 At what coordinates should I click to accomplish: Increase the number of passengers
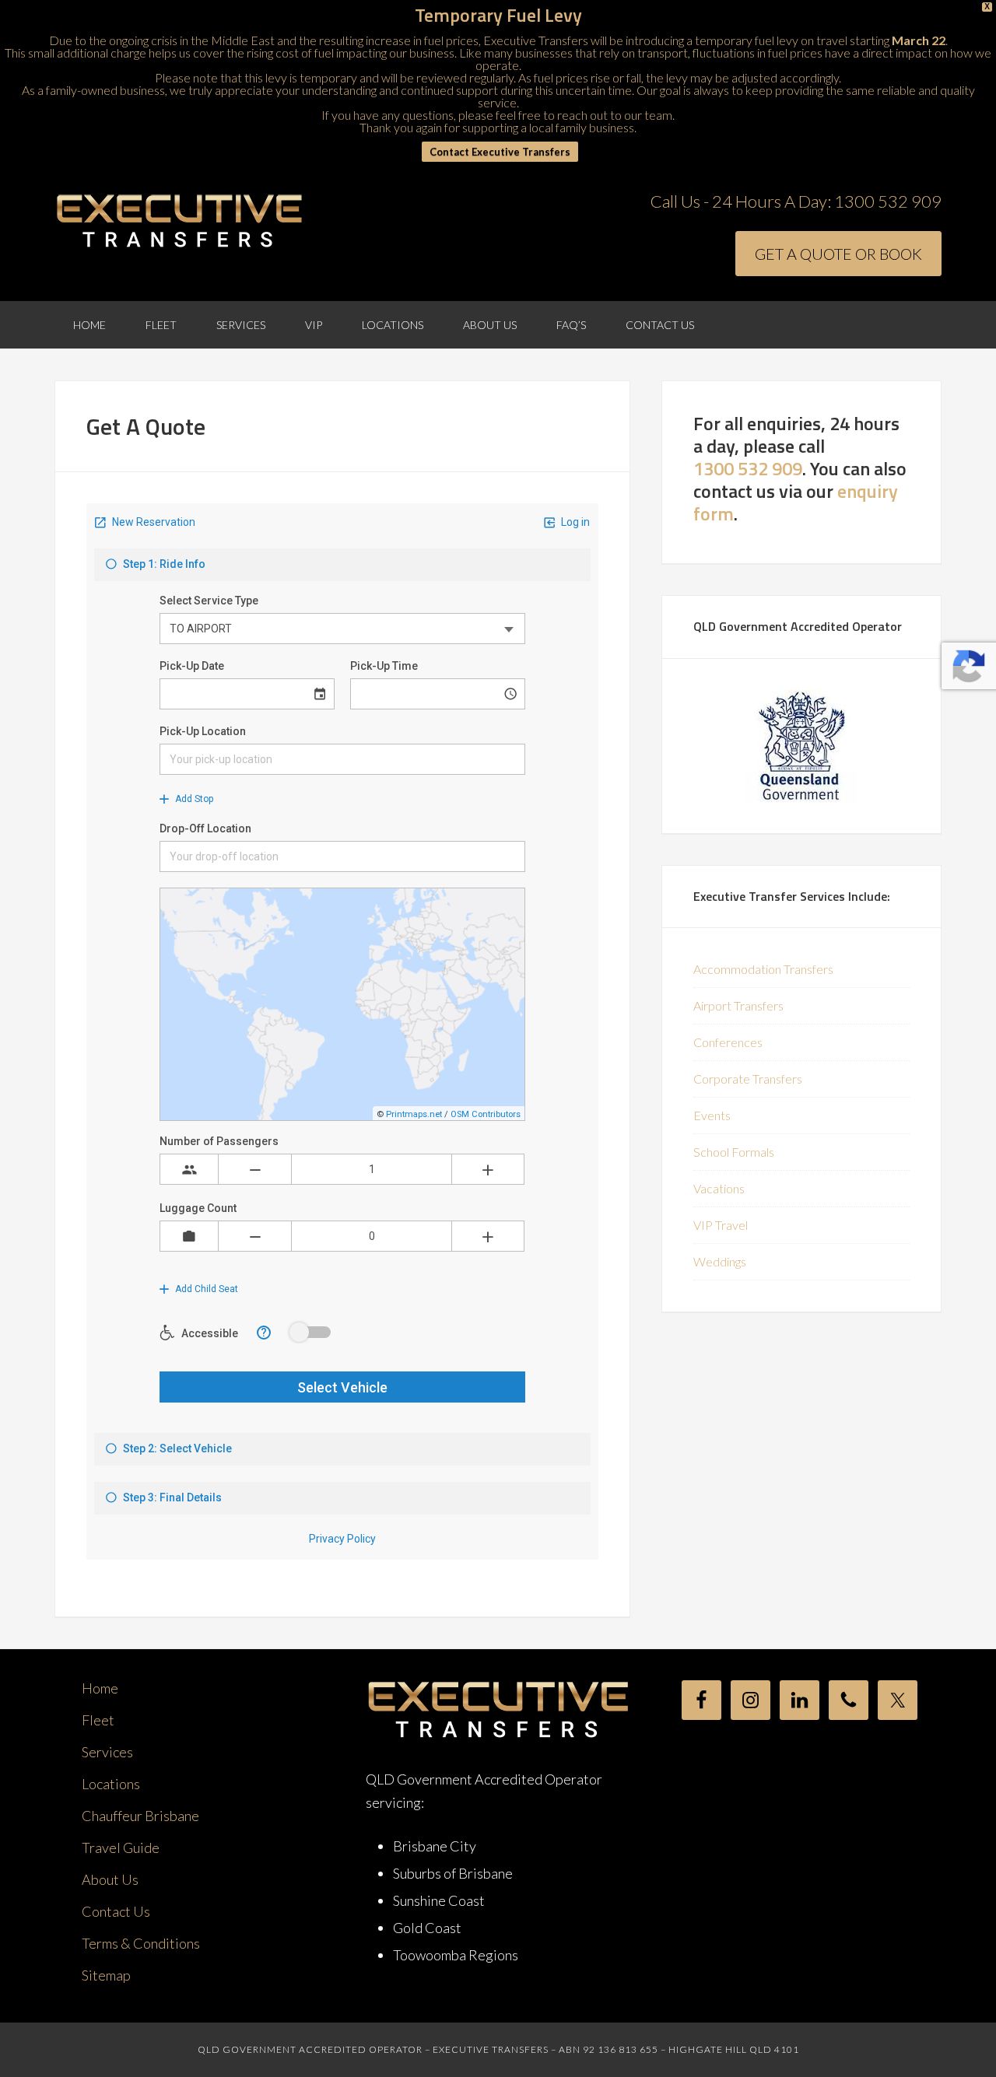[x=488, y=1169]
